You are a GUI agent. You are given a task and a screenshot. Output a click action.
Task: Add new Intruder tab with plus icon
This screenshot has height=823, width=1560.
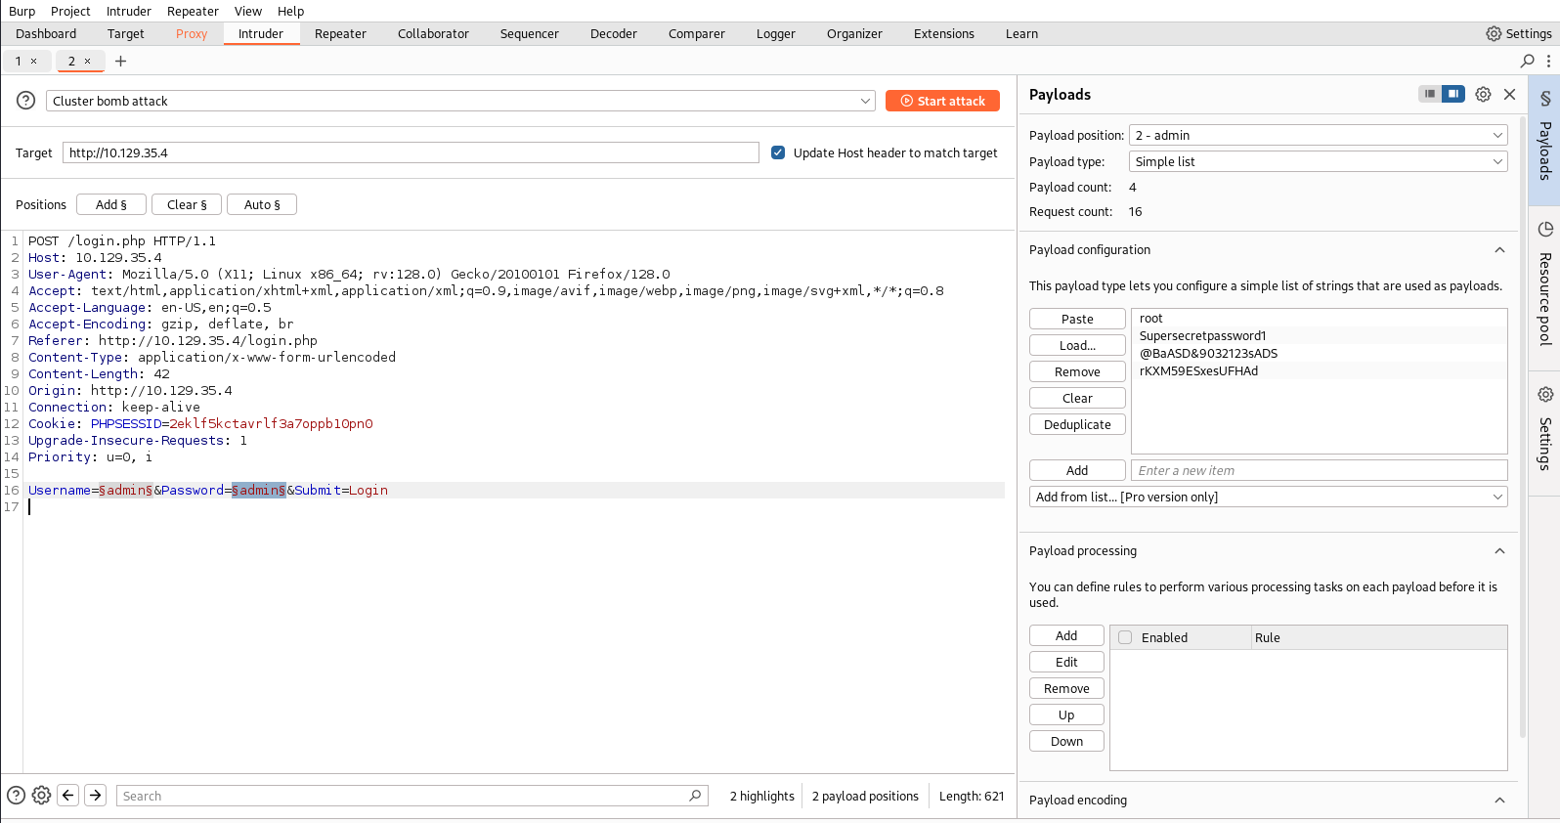pyautogui.click(x=121, y=61)
